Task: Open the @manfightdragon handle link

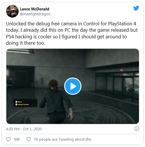Action: pos(35,14)
